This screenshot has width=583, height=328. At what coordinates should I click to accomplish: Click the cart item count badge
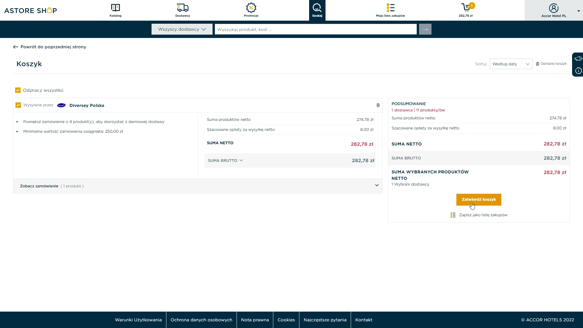pos(472,5)
